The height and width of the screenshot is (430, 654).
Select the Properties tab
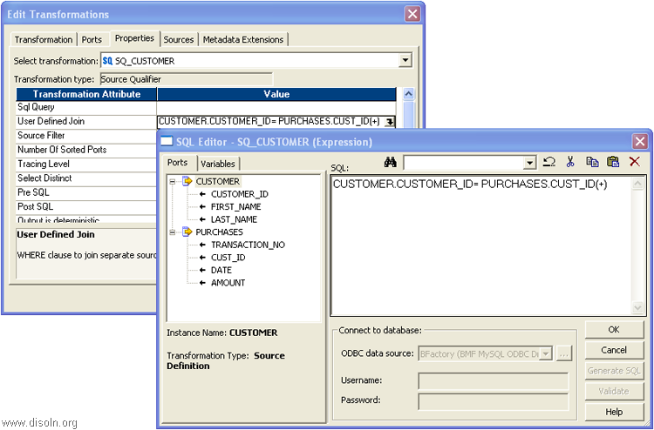(x=134, y=38)
